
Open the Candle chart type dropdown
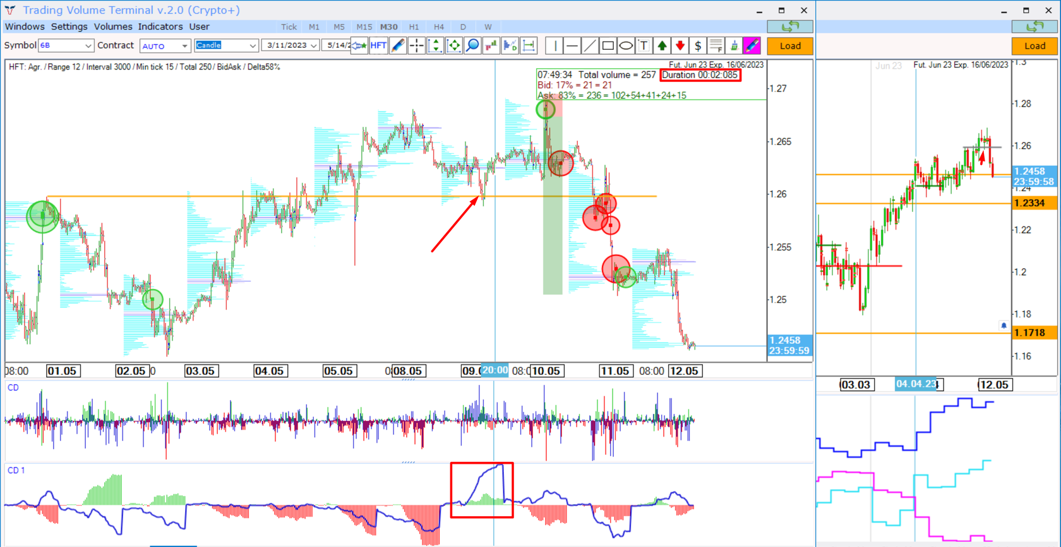(226, 45)
